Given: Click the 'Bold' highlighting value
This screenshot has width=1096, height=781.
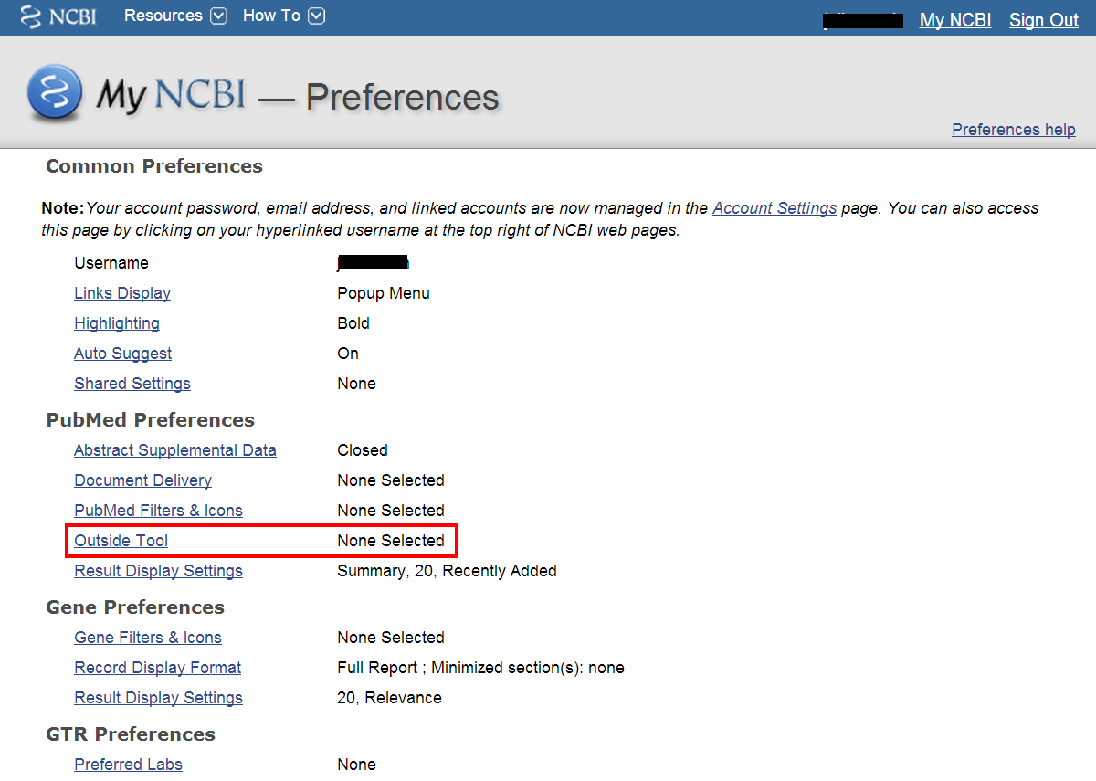Looking at the screenshot, I should (x=353, y=323).
